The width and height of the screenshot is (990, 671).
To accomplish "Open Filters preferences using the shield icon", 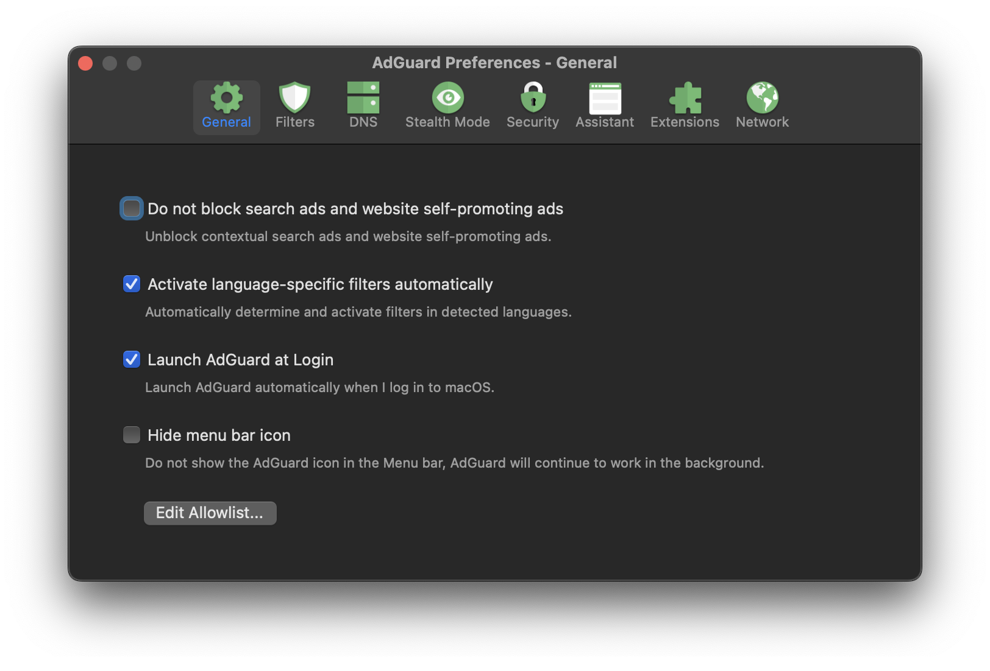I will tap(294, 97).
